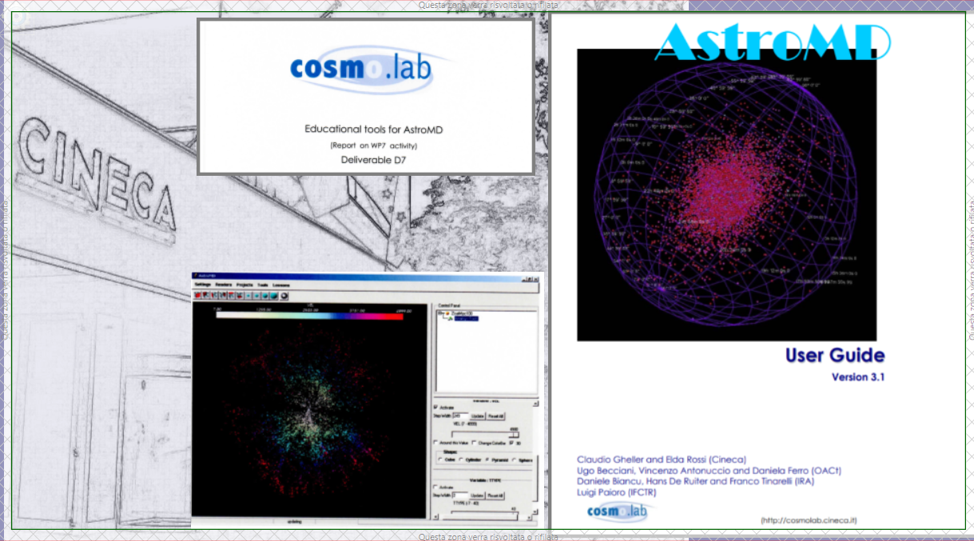Click the velocity color bar in the viewer

[308, 316]
